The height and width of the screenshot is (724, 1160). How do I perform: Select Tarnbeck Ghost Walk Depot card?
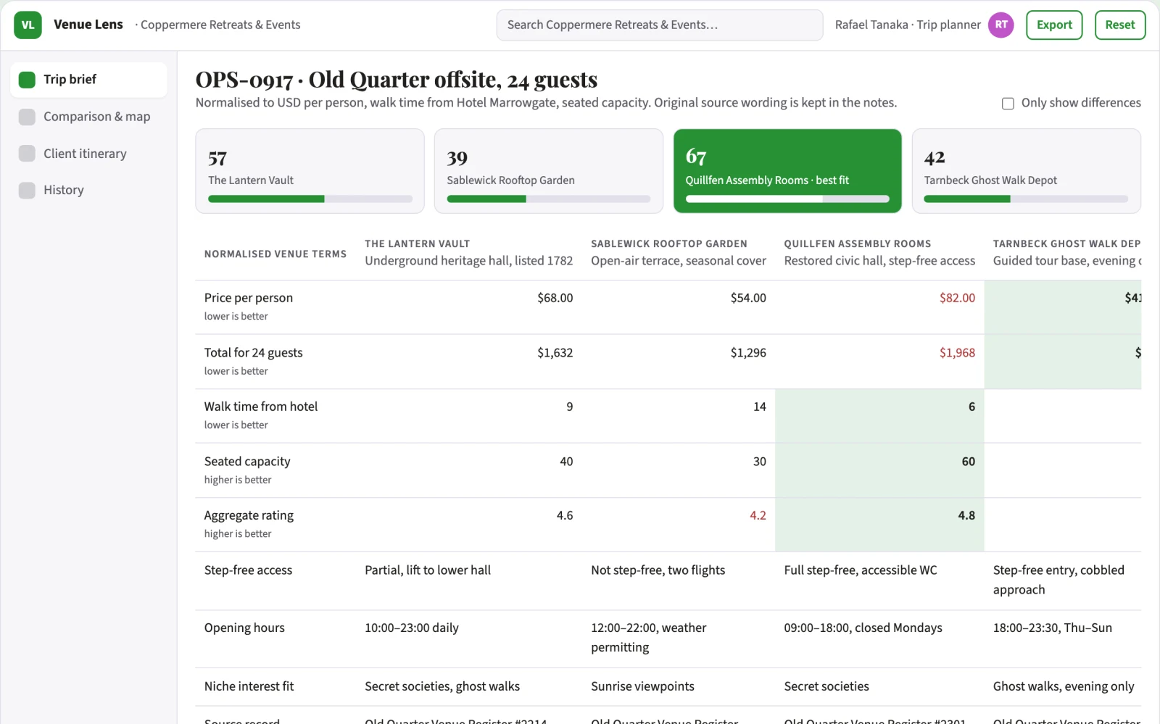point(1027,171)
